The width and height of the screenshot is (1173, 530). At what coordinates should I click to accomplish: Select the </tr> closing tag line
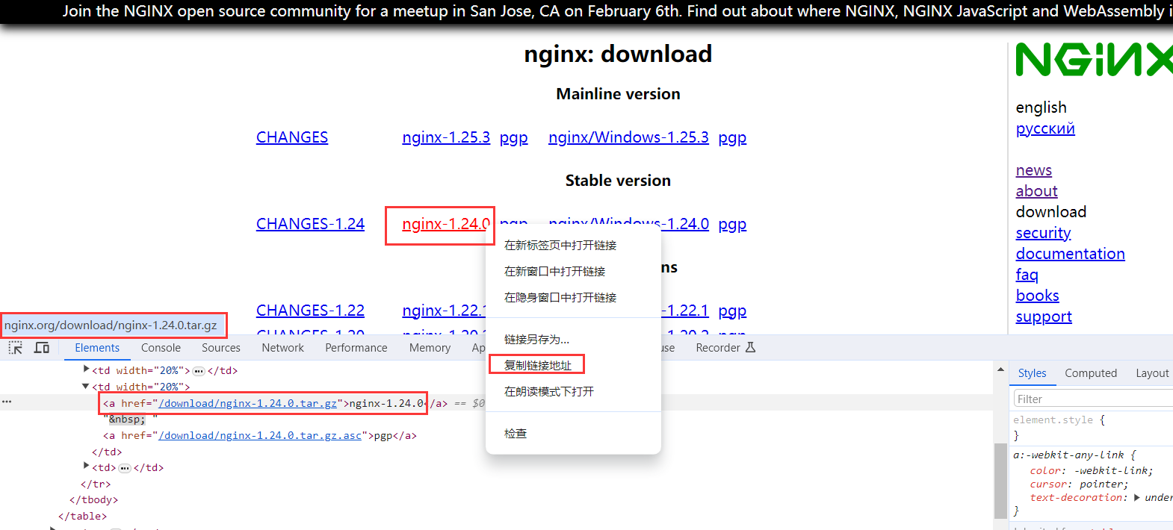click(x=96, y=484)
